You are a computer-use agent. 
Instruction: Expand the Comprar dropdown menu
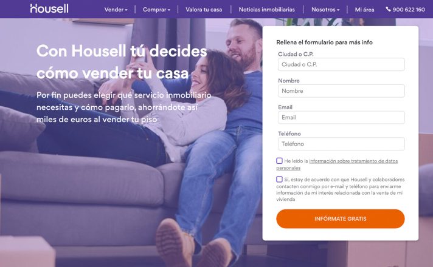[156, 9]
